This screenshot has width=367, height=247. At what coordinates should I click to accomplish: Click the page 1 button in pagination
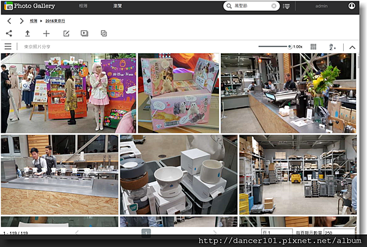[x=146, y=233]
